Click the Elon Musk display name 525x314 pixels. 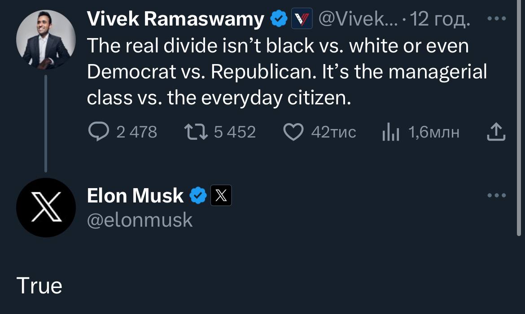[135, 196]
